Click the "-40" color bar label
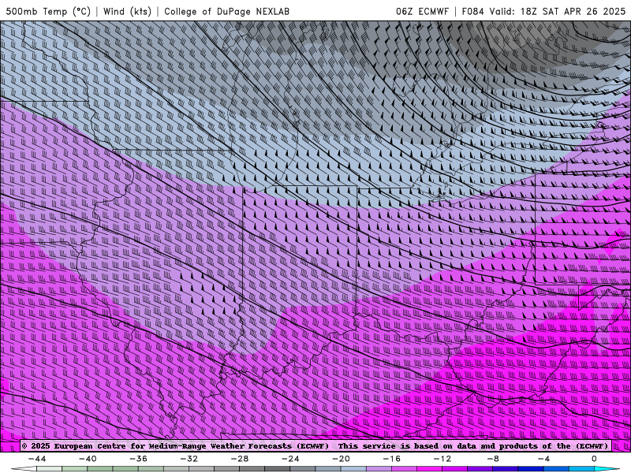Image resolution: width=631 pixels, height=473 pixels. (x=88, y=459)
